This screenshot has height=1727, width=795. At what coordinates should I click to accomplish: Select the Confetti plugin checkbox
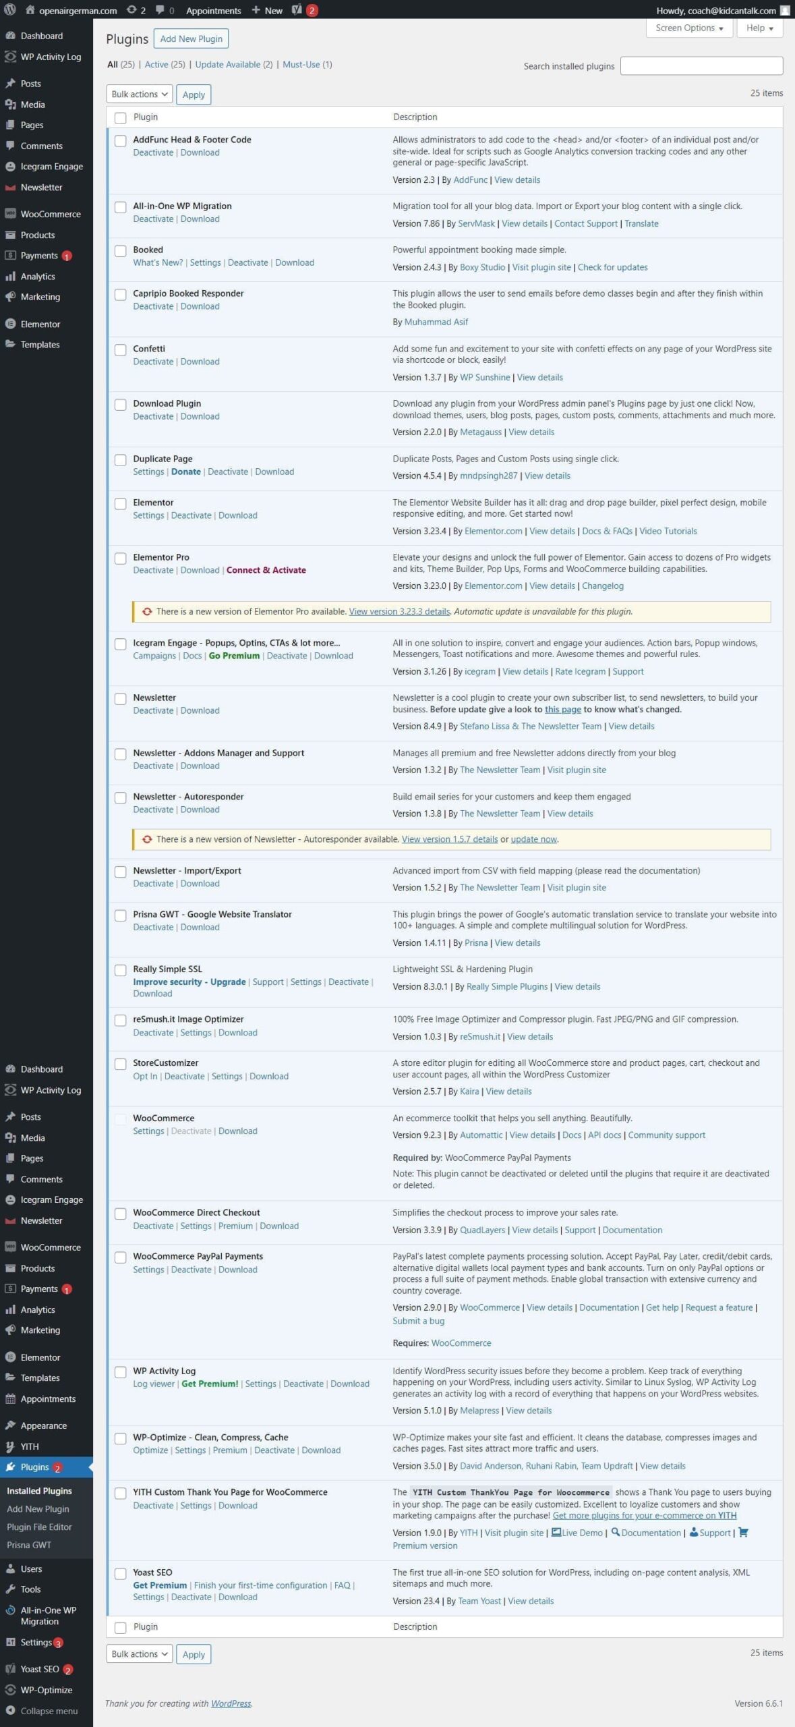(x=120, y=350)
